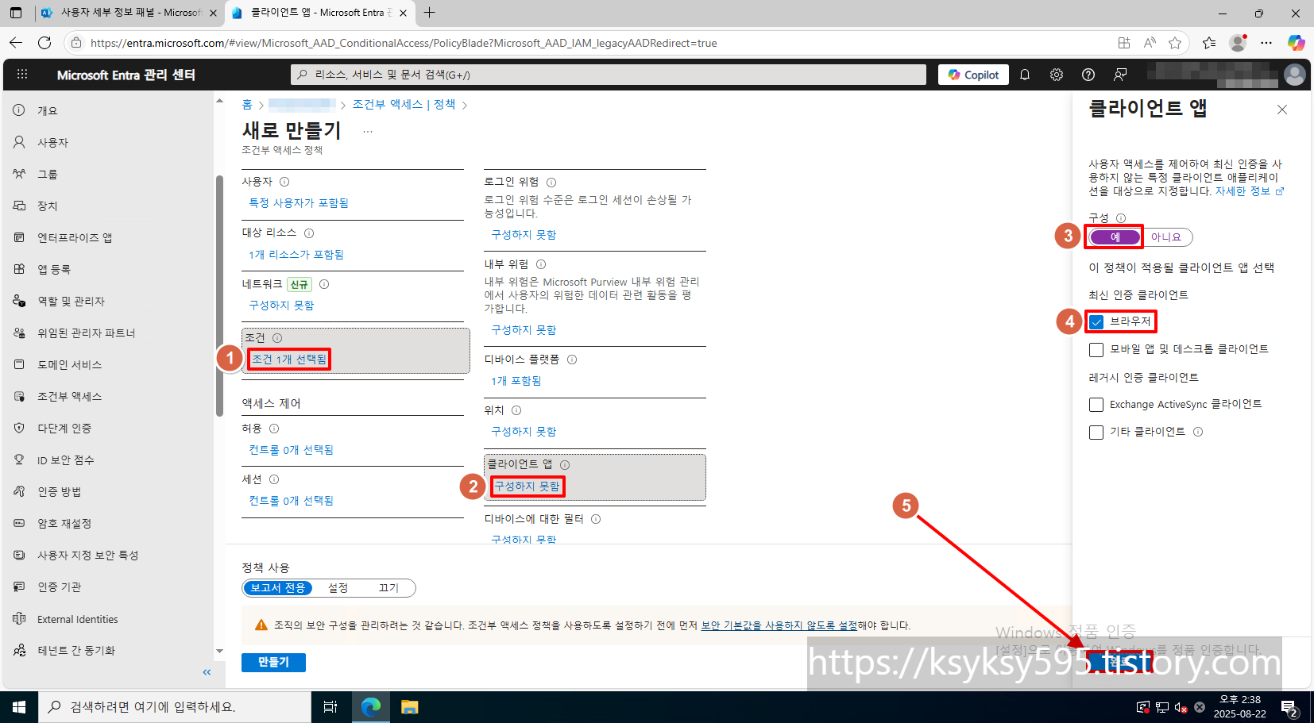The image size is (1314, 723).
Task: Set 구성 toggle to 아니요
Action: coord(1166,237)
